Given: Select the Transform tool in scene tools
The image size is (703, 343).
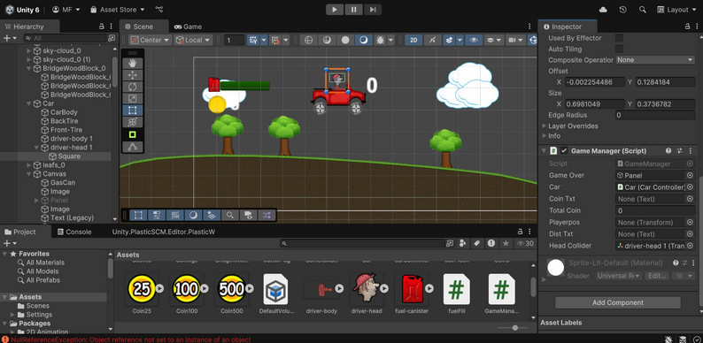Looking at the screenshot, I should pyautogui.click(x=132, y=122).
